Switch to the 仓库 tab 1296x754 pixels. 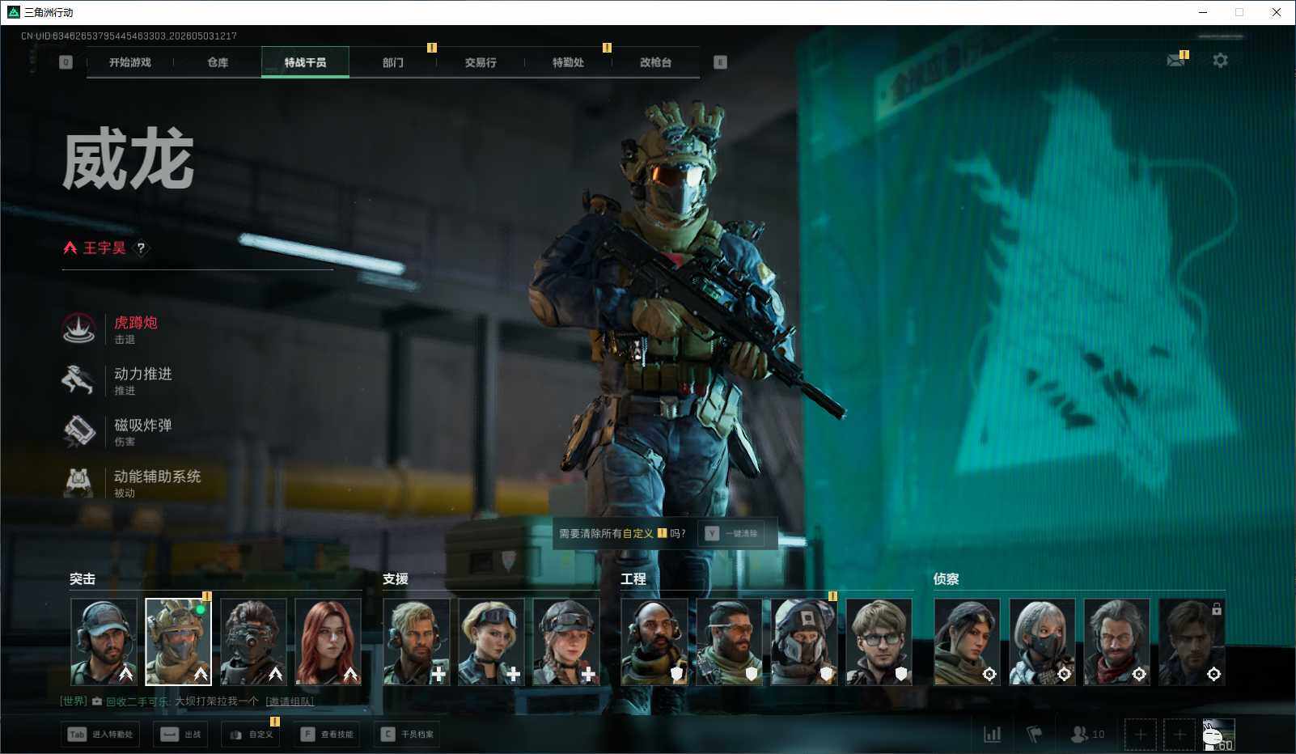(x=218, y=62)
